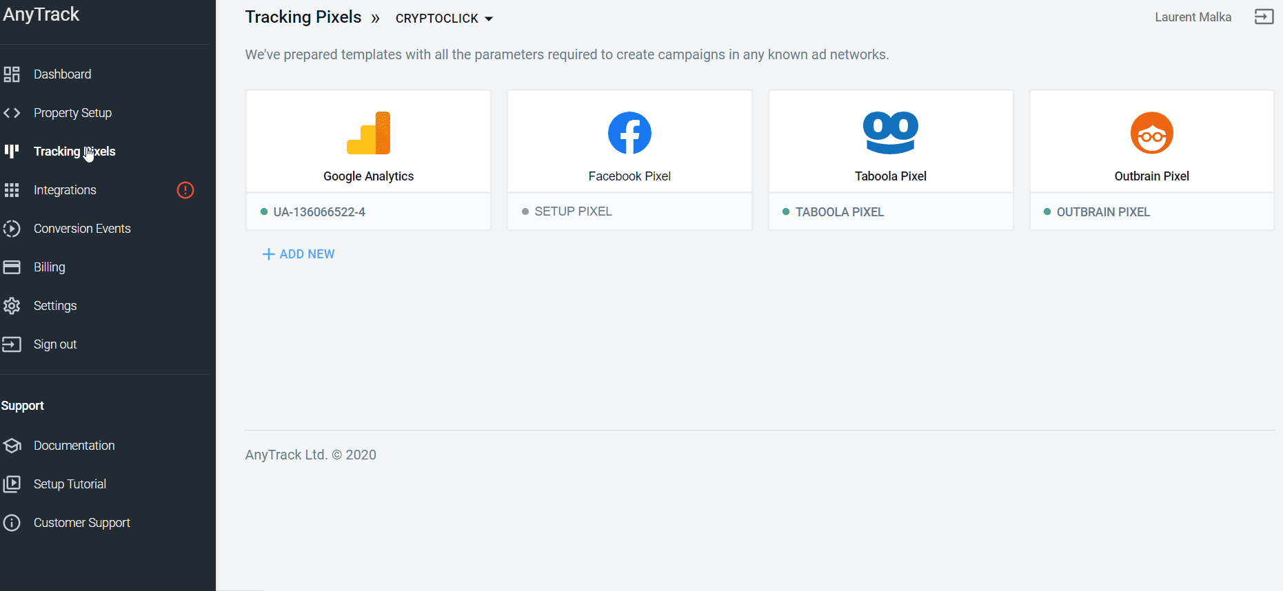Click the Sign out arrow icon in sidebar

tap(12, 344)
